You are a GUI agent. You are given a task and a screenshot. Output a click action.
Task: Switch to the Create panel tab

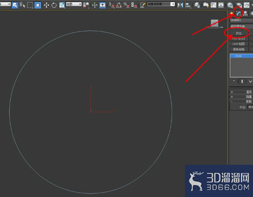point(232,14)
